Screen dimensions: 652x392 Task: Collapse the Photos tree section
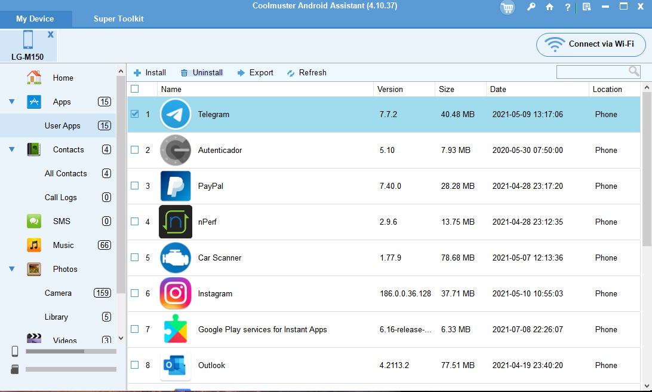pyautogui.click(x=12, y=269)
